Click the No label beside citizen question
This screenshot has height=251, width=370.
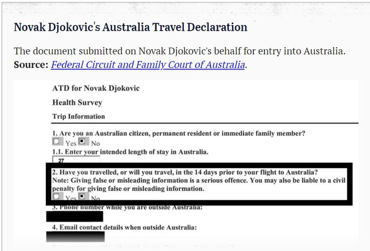click(96, 143)
